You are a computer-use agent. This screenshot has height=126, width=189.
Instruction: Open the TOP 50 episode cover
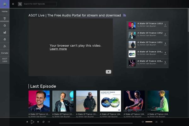(x=134, y=101)
